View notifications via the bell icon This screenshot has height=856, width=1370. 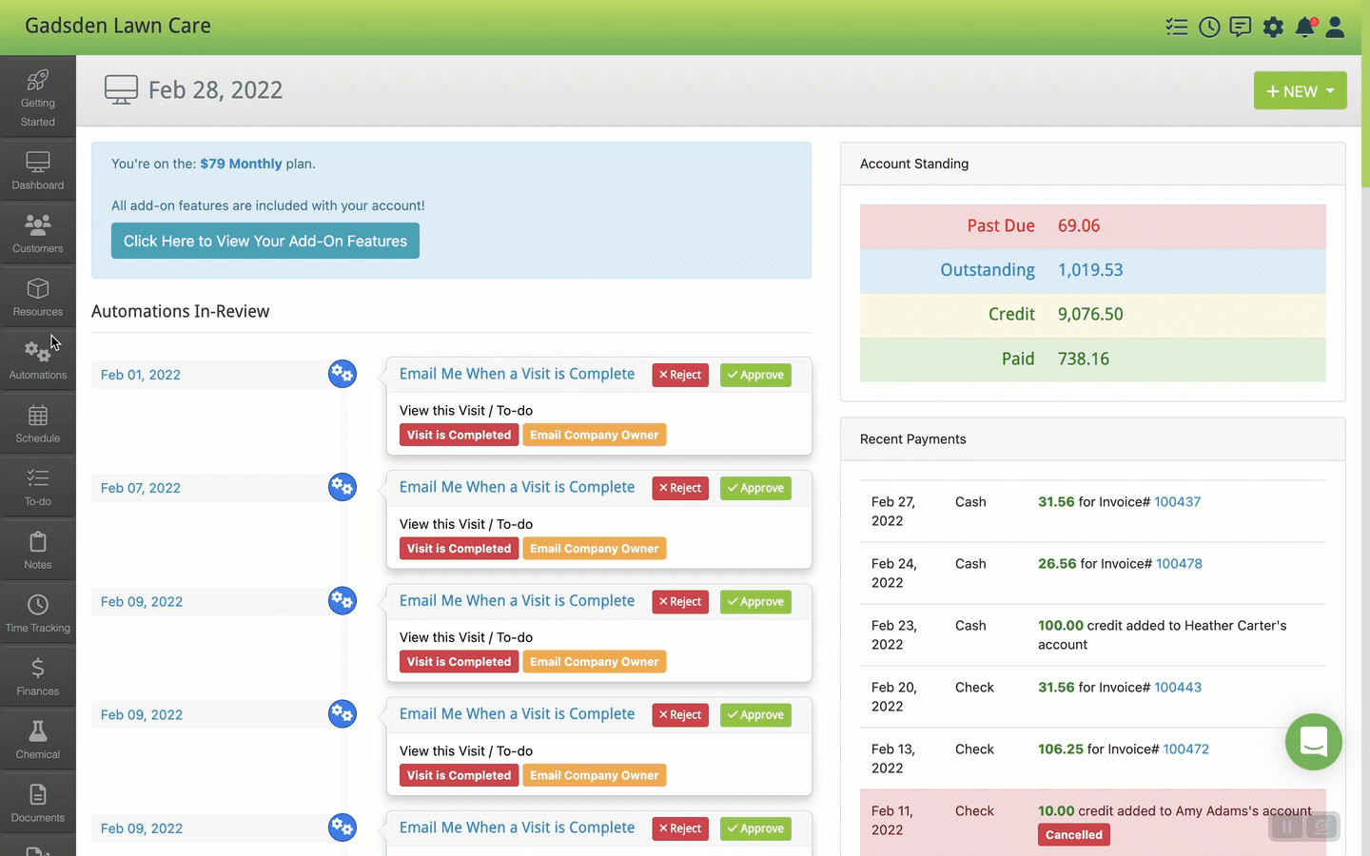pyautogui.click(x=1305, y=27)
